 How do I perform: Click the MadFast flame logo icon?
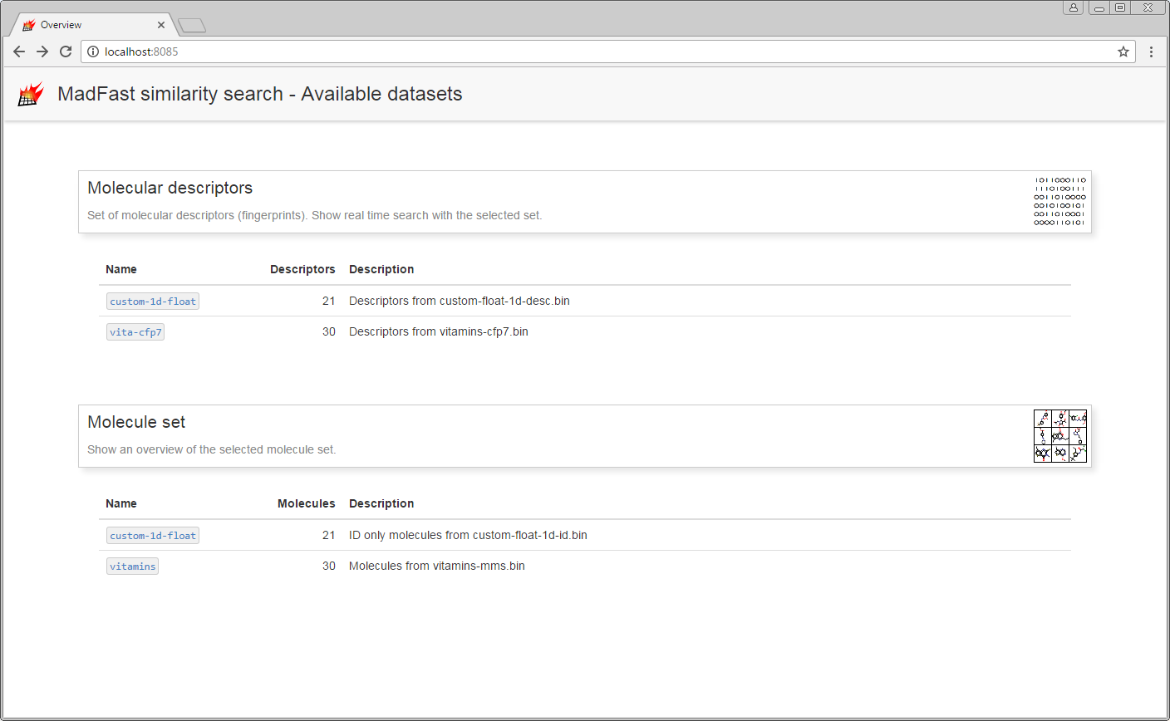[31, 94]
